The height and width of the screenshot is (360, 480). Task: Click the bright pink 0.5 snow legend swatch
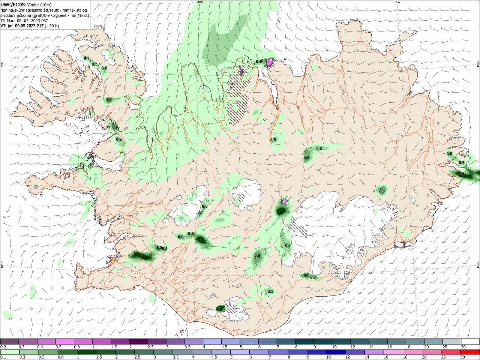[64, 341]
